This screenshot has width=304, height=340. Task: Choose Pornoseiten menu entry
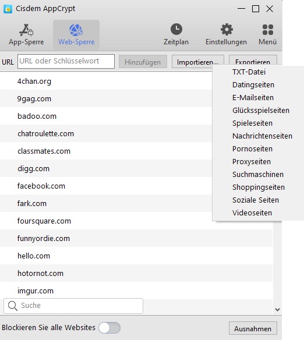pos(258,149)
